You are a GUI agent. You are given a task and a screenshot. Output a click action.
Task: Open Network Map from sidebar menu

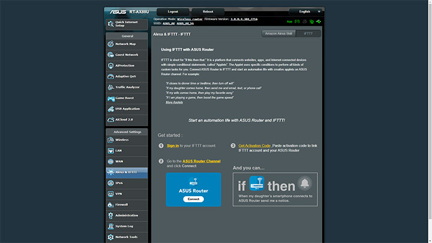point(127,44)
